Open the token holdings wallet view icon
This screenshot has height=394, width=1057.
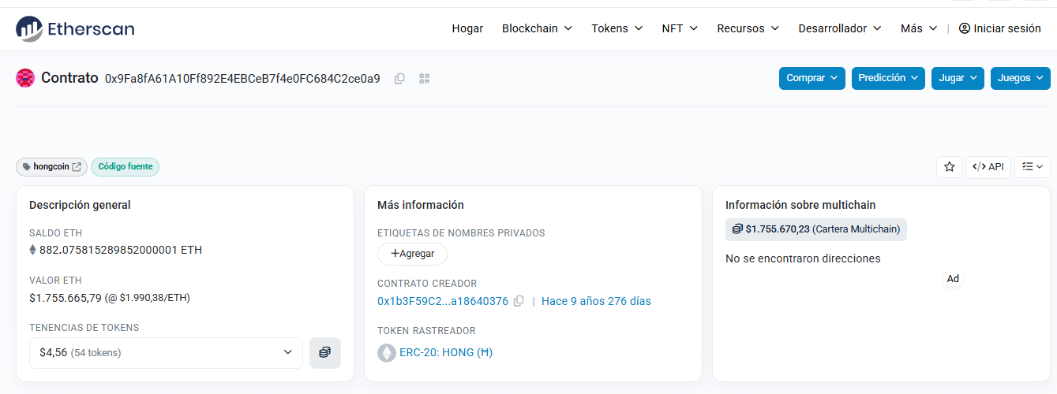(325, 353)
